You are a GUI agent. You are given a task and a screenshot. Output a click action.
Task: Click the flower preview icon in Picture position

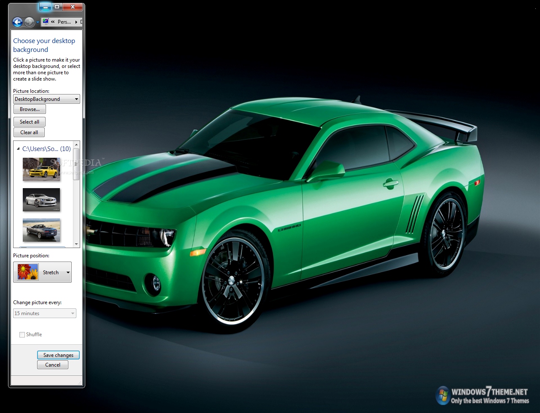[28, 272]
